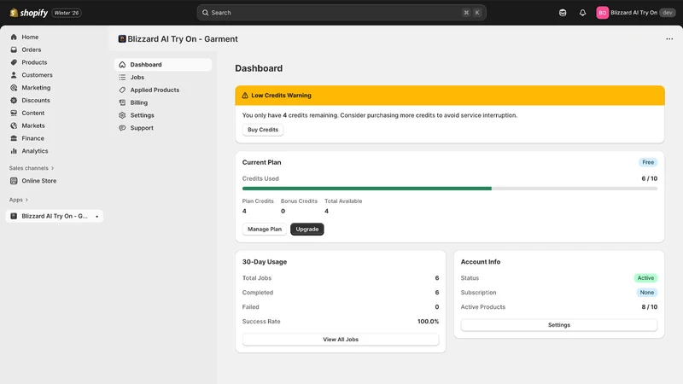Click the Customers person icon
The height and width of the screenshot is (384, 683).
click(14, 75)
